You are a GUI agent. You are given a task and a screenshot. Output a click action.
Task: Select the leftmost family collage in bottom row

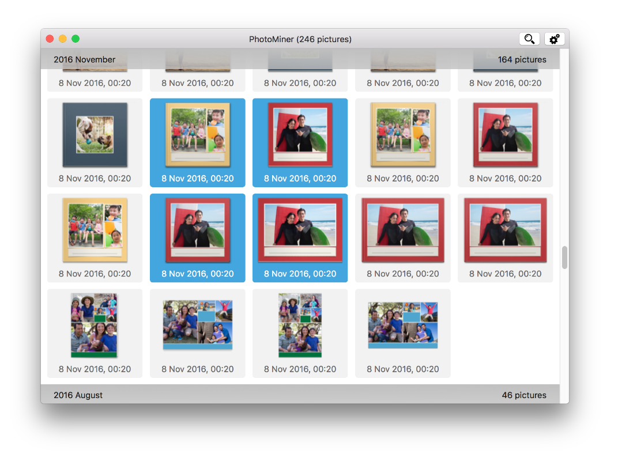tap(94, 326)
